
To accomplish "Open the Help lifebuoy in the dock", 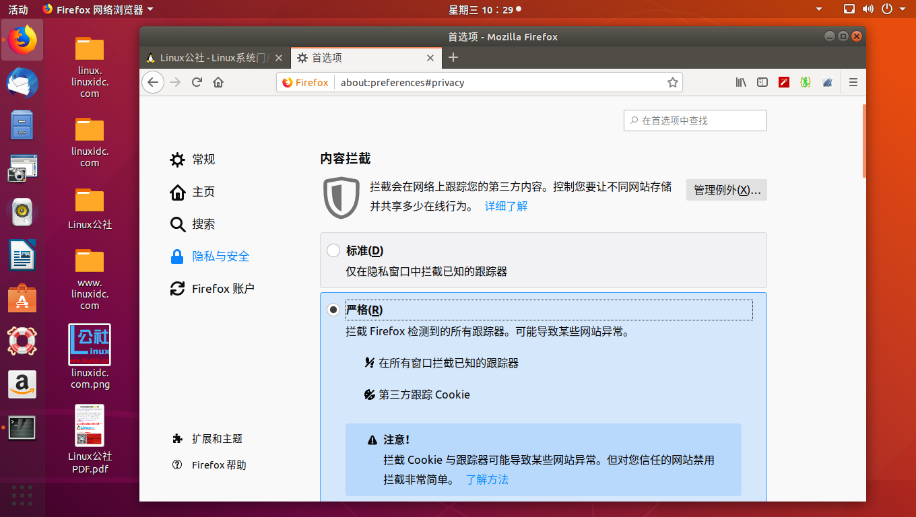I will (23, 341).
